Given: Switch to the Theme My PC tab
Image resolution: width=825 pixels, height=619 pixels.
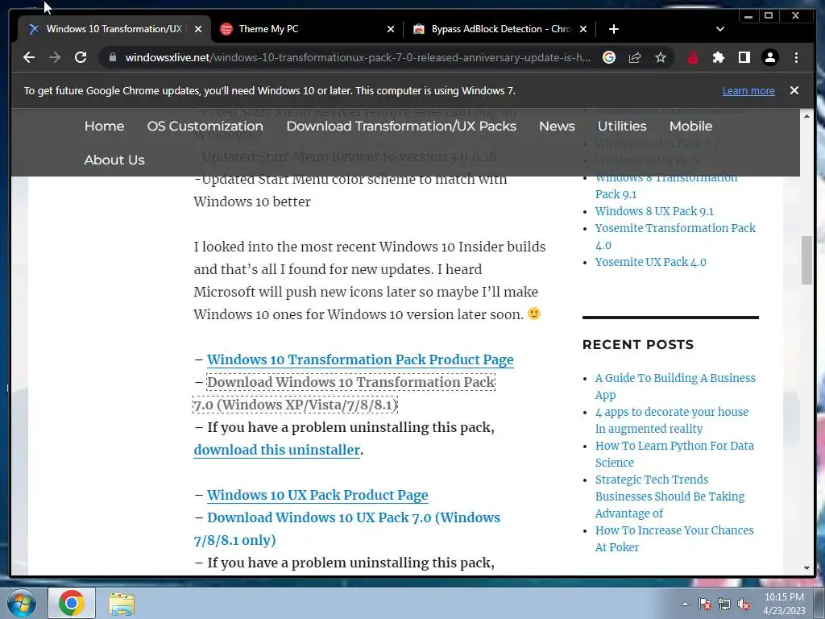Looking at the screenshot, I should 307,29.
